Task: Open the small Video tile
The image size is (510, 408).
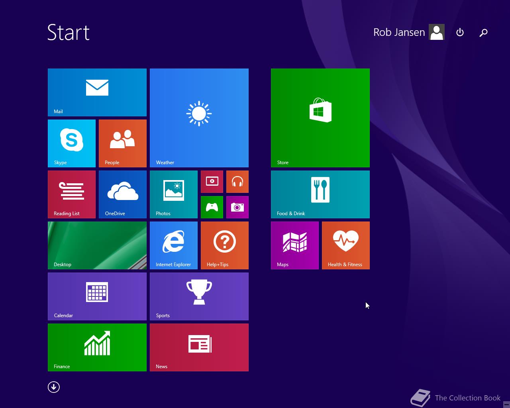Action: click(212, 182)
